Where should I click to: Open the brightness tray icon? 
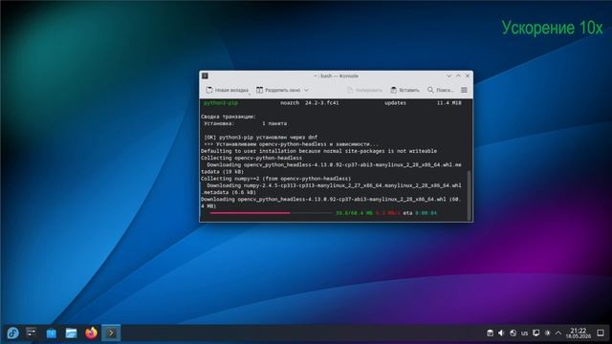click(547, 333)
